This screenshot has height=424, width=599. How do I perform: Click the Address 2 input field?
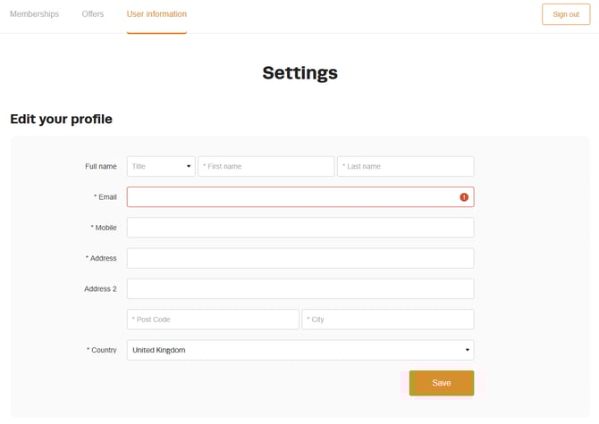coord(300,288)
